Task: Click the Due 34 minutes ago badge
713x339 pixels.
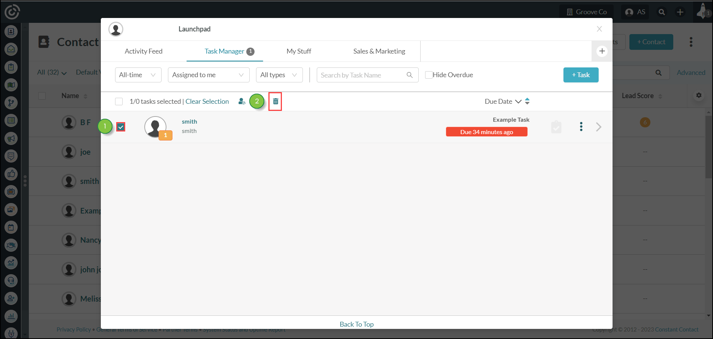Action: tap(487, 132)
